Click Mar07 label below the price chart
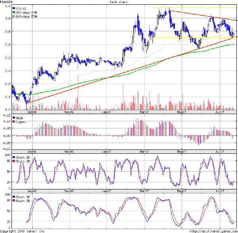The height and width of the screenshot is (233, 238). 144,112
